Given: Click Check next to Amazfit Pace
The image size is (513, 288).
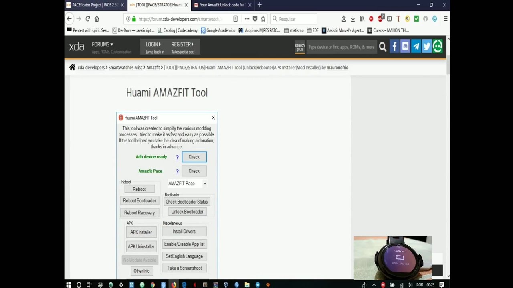Looking at the screenshot, I should 194,171.
